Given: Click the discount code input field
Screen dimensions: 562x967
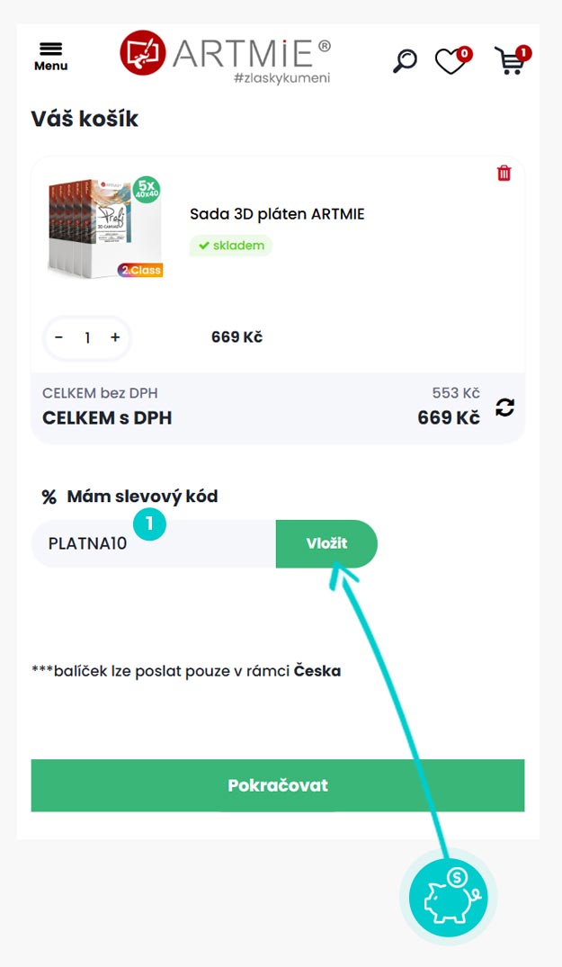Looking at the screenshot, I should pos(153,544).
